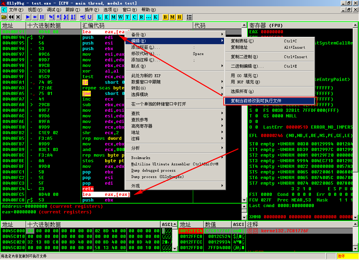Expand the 查找参考 submenu
The width and height of the screenshot is (359, 260).
[x=175, y=120]
